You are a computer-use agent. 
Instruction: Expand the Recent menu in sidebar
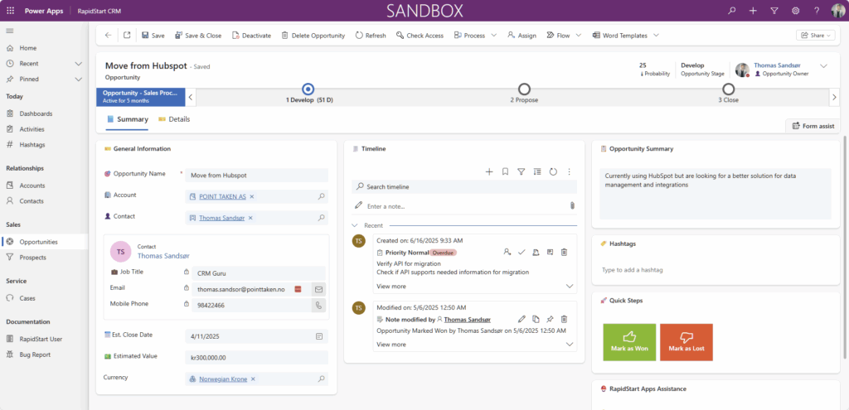point(79,63)
